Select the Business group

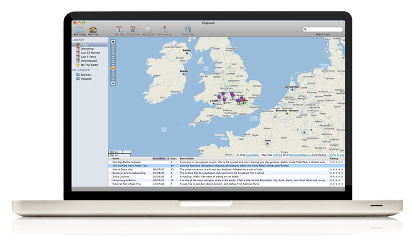(90, 75)
